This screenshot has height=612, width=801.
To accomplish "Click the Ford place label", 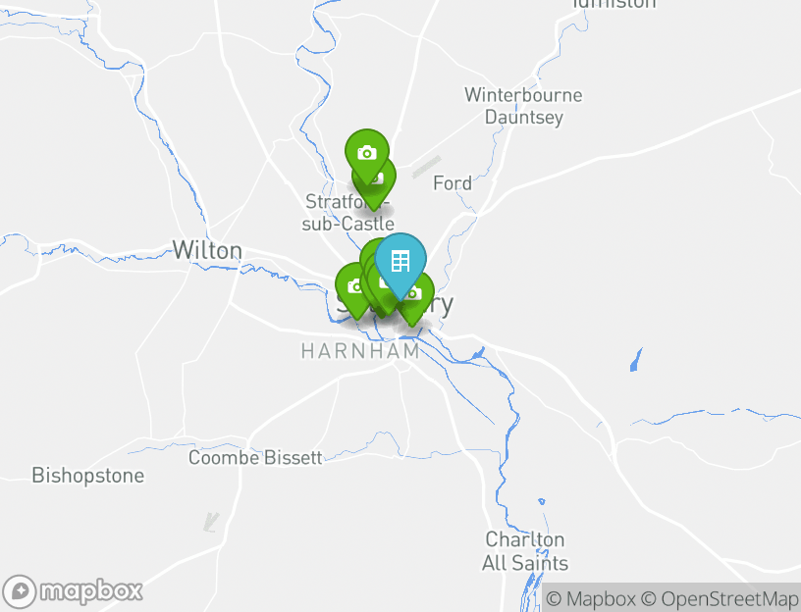I will click(453, 182).
